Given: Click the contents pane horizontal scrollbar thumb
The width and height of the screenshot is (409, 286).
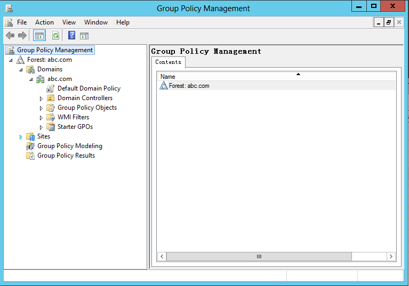Looking at the screenshot, I should coord(259,256).
